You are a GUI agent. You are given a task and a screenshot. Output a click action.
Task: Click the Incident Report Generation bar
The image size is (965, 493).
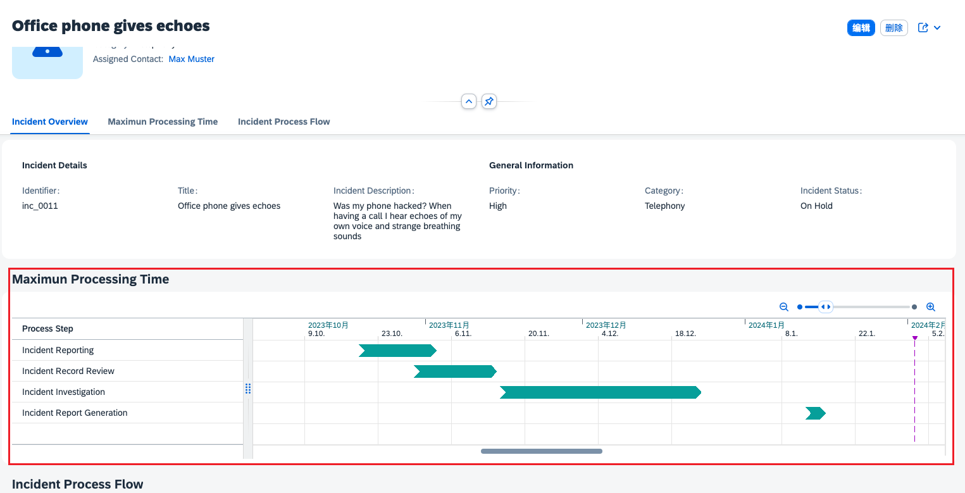(815, 413)
